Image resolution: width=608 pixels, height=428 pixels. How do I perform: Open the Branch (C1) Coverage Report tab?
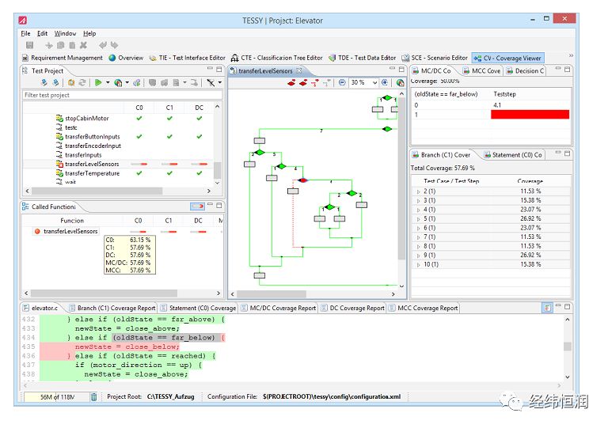point(112,309)
